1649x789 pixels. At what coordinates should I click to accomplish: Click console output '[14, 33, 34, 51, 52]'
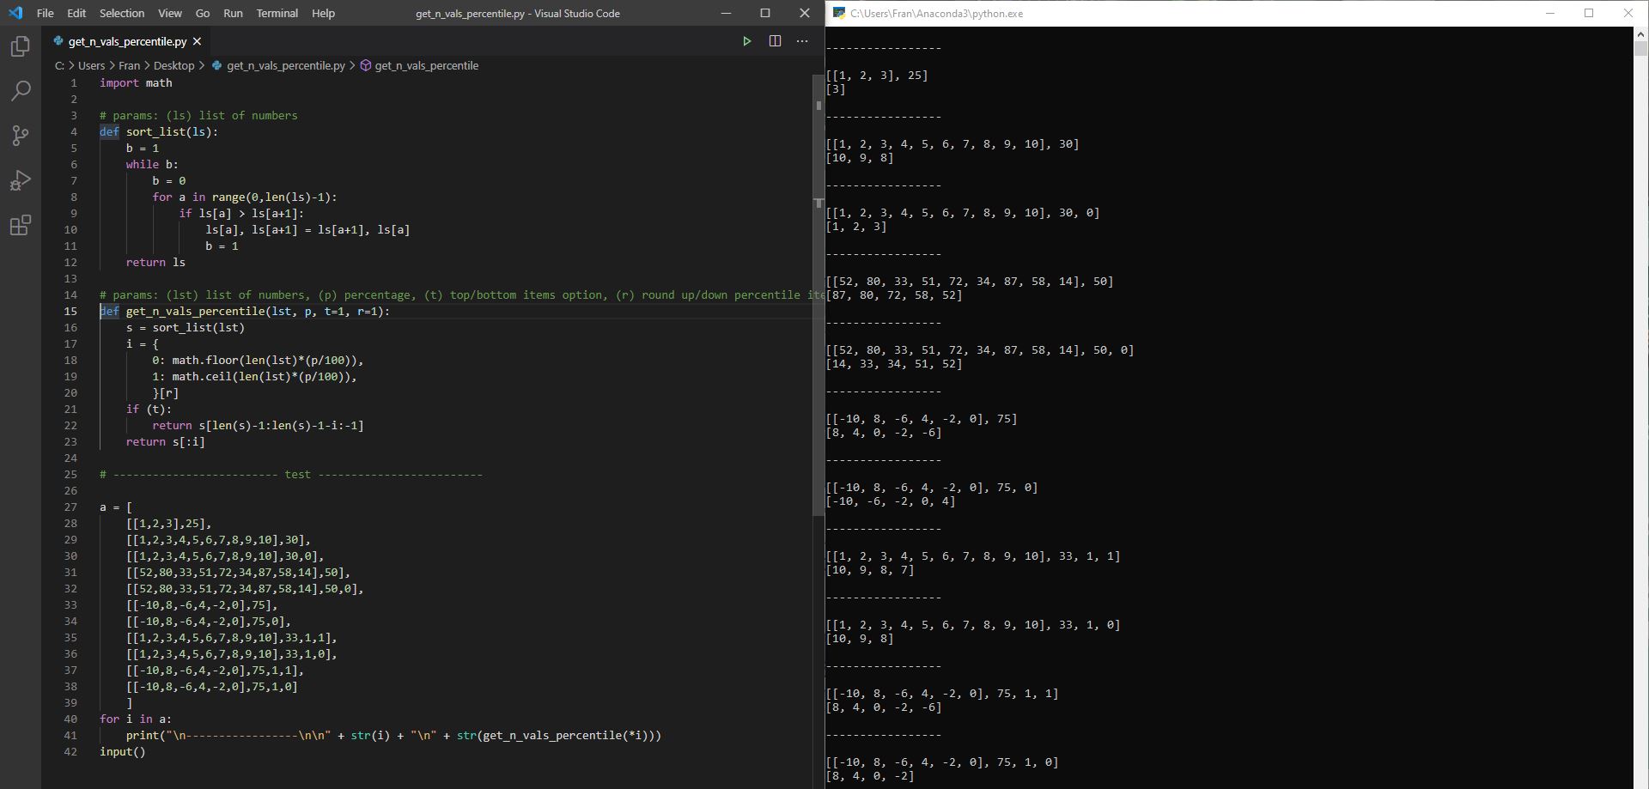pyautogui.click(x=894, y=363)
